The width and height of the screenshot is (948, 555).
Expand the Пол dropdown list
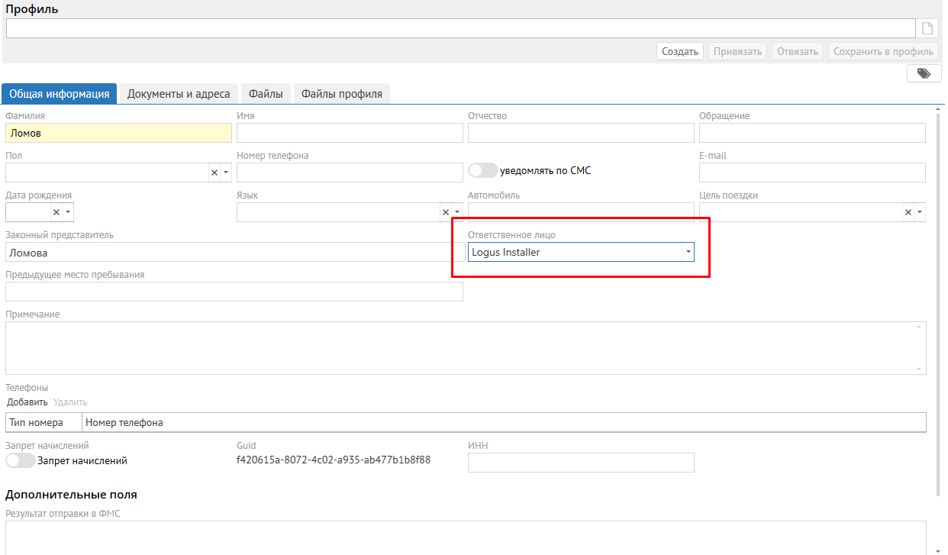point(226,173)
